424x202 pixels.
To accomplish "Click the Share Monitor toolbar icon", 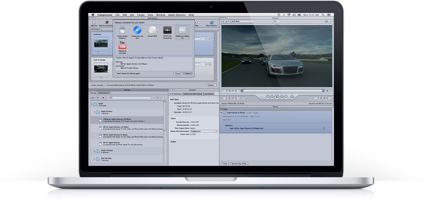I will (212, 23).
